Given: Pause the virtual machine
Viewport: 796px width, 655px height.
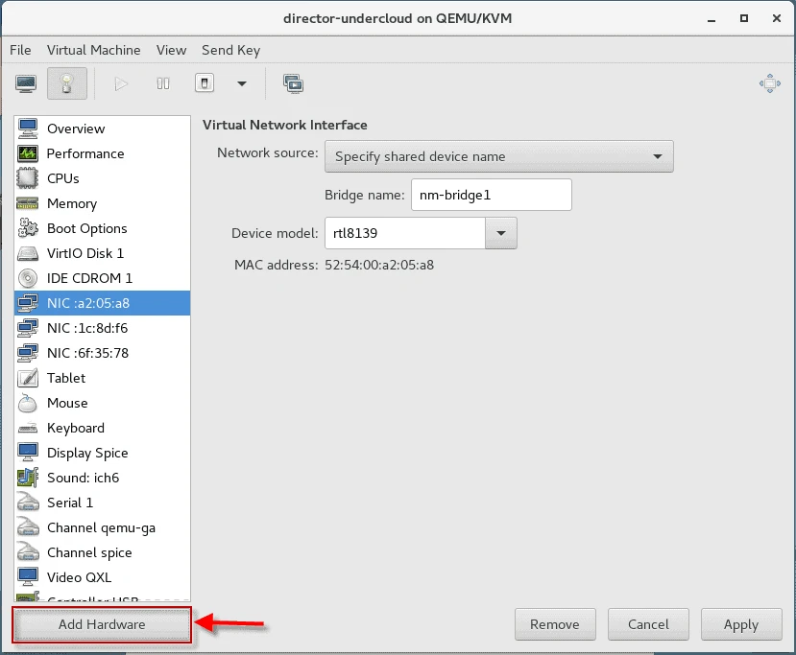Looking at the screenshot, I should (x=162, y=83).
